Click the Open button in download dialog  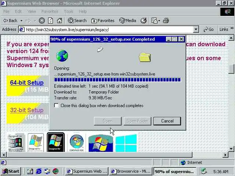coord(108,121)
